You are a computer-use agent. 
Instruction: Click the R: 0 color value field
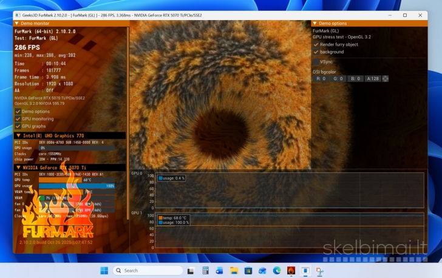[321, 78]
